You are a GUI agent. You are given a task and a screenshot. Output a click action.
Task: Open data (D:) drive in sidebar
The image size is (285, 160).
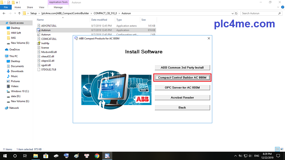15,96
